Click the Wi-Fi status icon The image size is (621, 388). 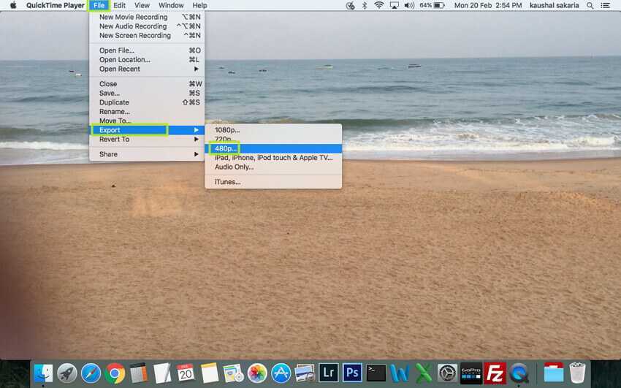pos(378,5)
